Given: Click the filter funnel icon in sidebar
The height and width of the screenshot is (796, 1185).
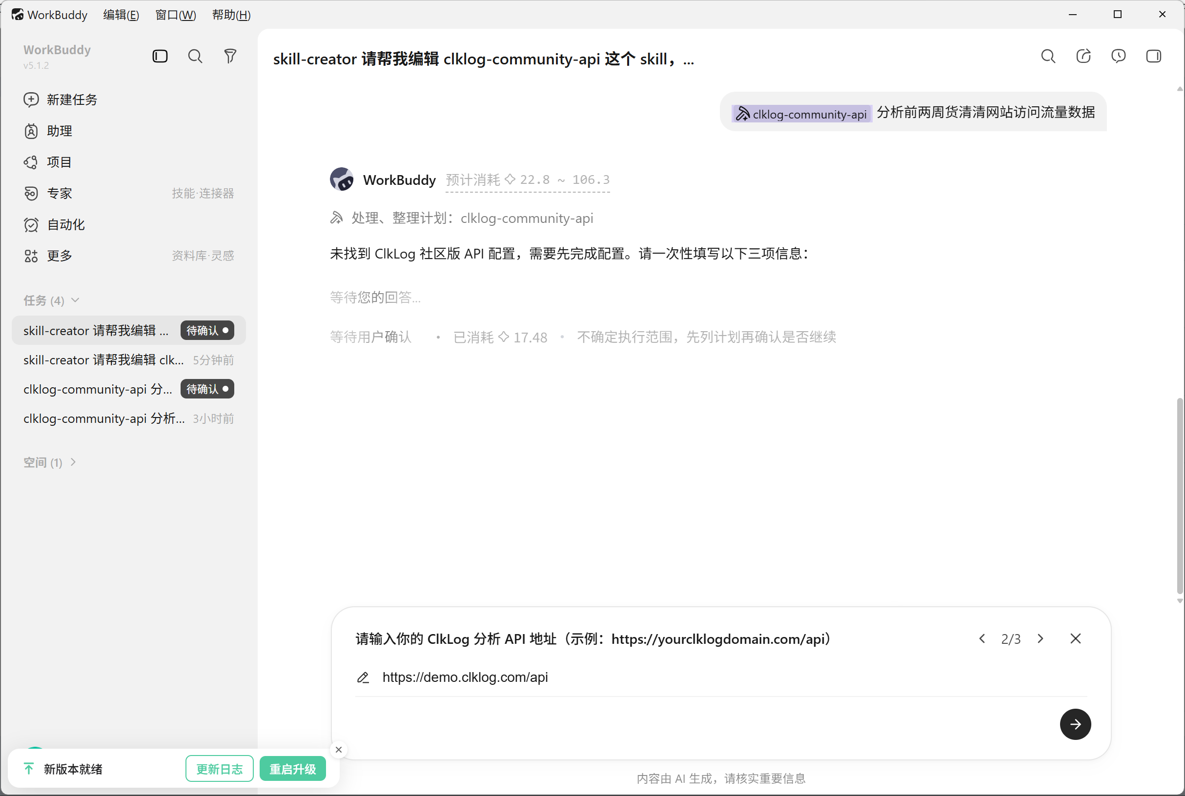Looking at the screenshot, I should (x=230, y=56).
